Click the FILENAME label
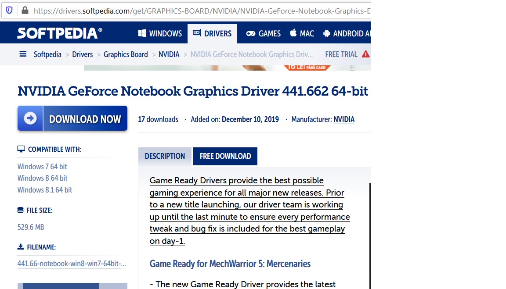This screenshot has width=506, height=289. [x=41, y=247]
